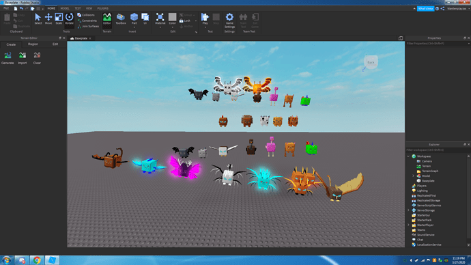Collapse the Workspace tree node
471x265 pixels.
[408, 156]
